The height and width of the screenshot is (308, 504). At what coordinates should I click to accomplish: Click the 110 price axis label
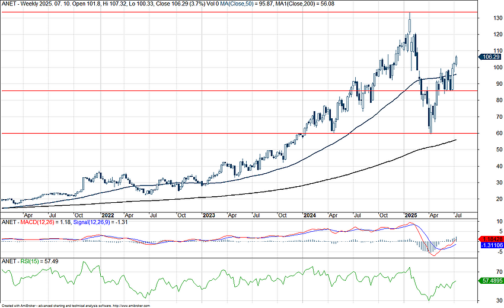pos(498,51)
